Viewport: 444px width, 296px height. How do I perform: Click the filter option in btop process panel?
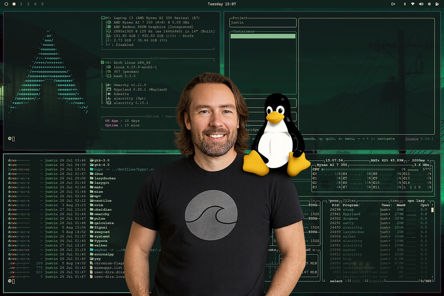349,201
